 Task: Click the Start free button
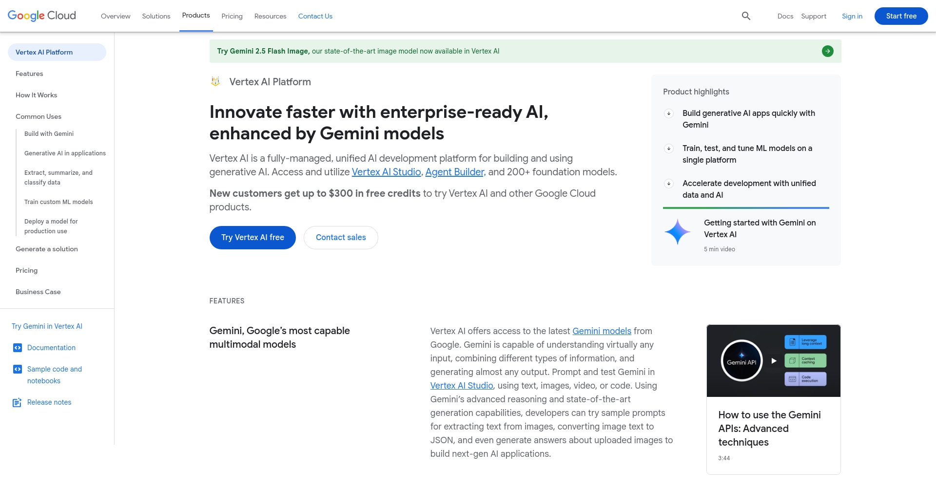[x=901, y=16]
